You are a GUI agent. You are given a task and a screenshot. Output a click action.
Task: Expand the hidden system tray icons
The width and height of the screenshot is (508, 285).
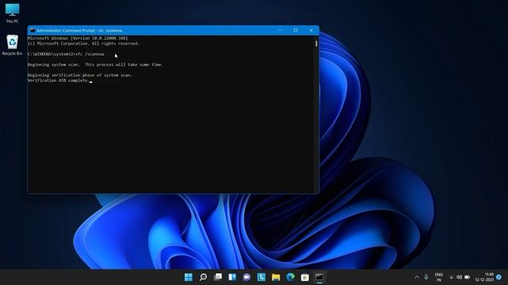pos(417,277)
